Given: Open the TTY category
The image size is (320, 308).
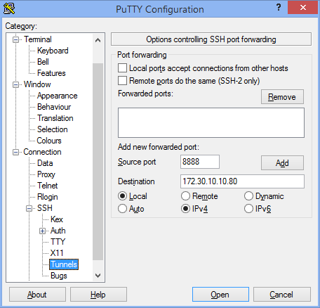Looking at the screenshot, I should point(58,242).
